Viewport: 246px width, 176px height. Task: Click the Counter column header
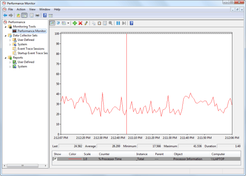[x=104, y=154]
